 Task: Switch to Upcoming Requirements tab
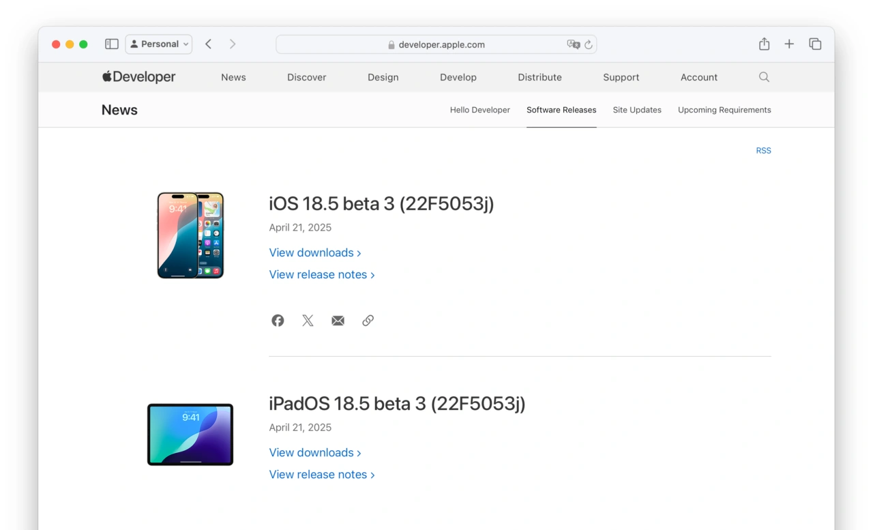point(724,110)
